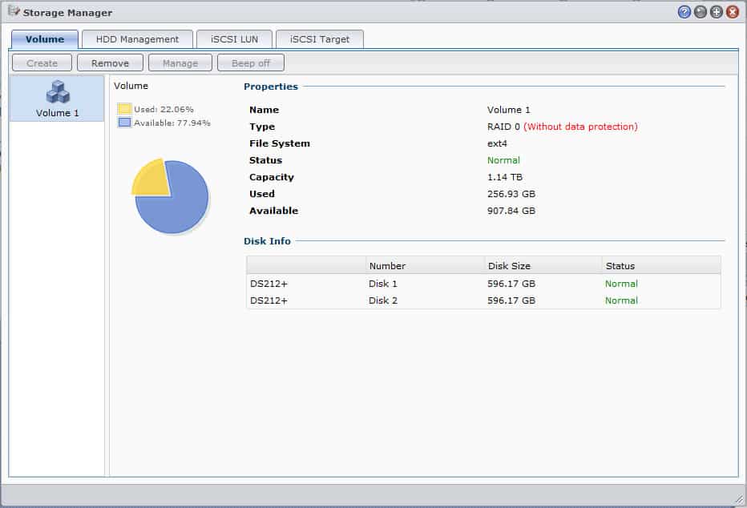Select the Volume 1 cubes icon
The image size is (747, 508).
point(58,92)
